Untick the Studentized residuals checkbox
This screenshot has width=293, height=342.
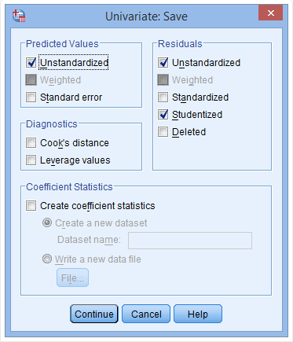point(163,114)
